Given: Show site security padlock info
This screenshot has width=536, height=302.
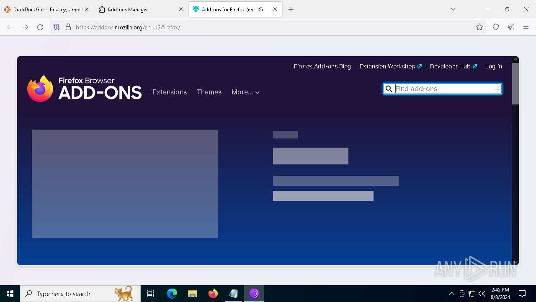Looking at the screenshot, I should tap(68, 27).
